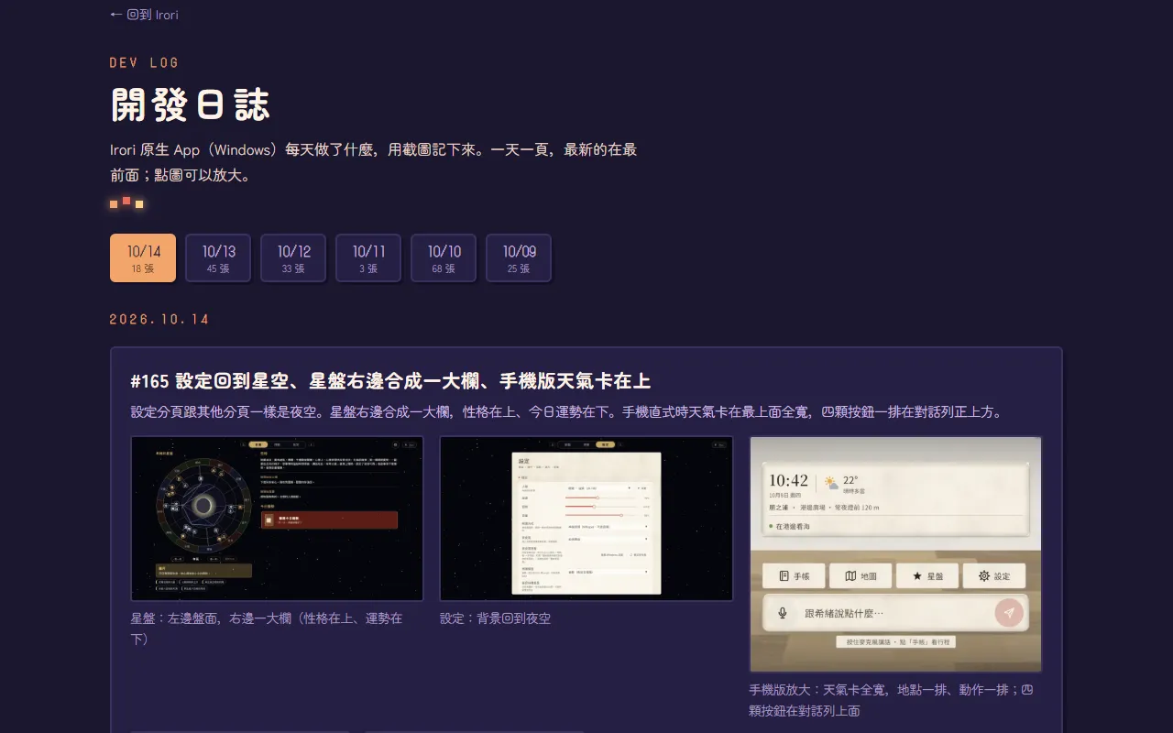
Task: Switch to the 10/13 date tab
Action: (218, 257)
